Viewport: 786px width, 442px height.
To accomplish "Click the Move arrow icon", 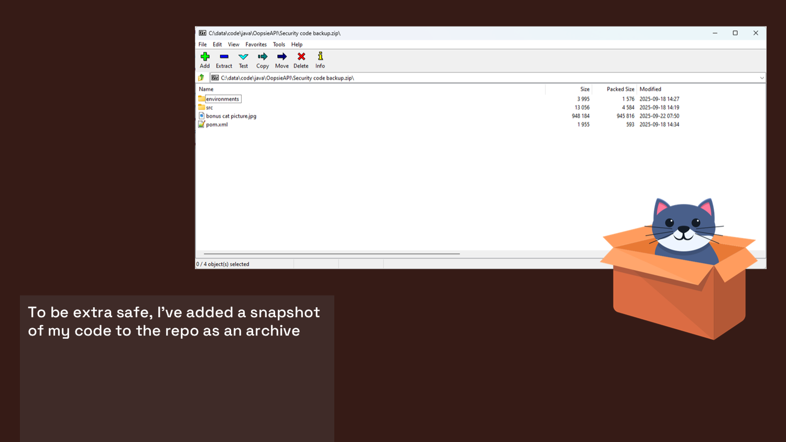I will click(x=282, y=57).
